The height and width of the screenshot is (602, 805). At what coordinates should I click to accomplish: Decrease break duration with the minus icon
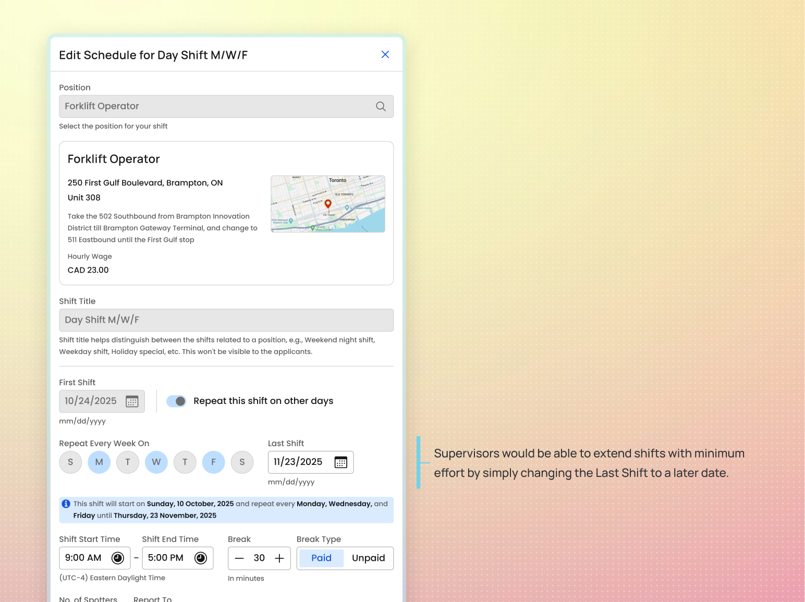[x=239, y=558]
